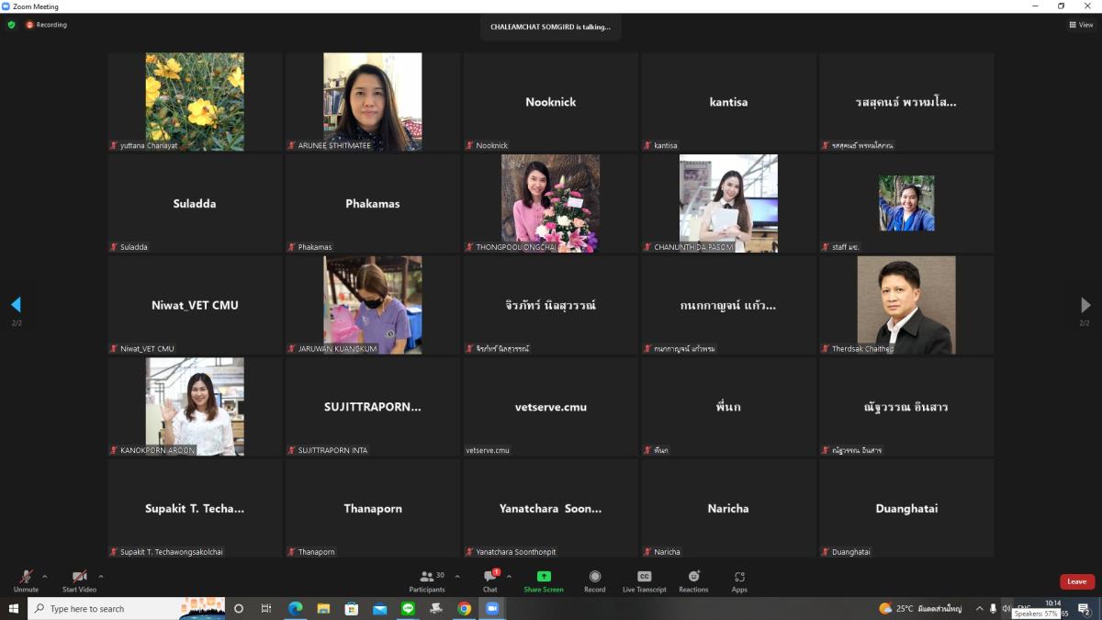This screenshot has height=620, width=1102.
Task: Select KANOKPORN AROON's waving video tile
Action: pyautogui.click(x=195, y=407)
